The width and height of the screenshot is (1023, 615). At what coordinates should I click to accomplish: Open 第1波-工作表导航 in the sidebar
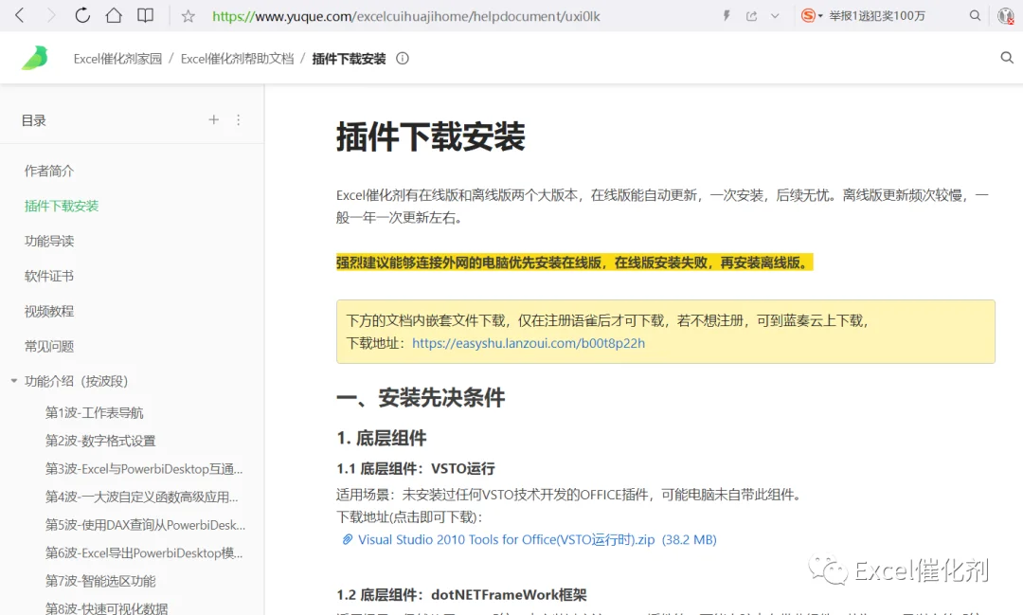click(x=94, y=412)
